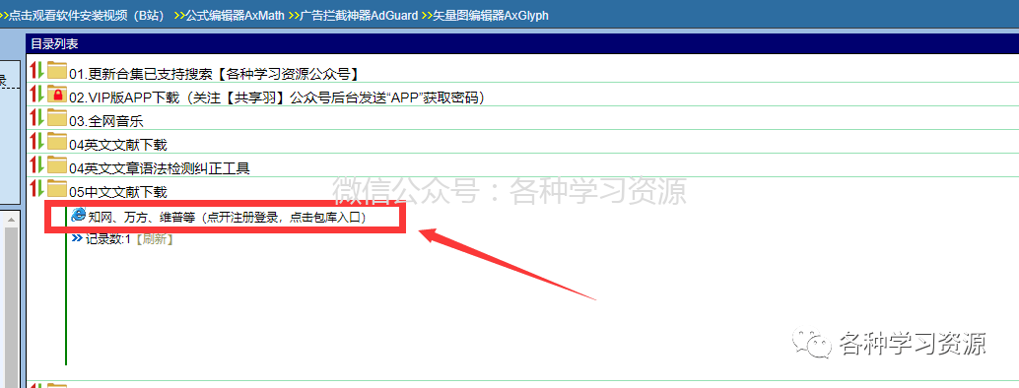Open 01.更新合集已支持搜索 folder entry

[x=215, y=74]
